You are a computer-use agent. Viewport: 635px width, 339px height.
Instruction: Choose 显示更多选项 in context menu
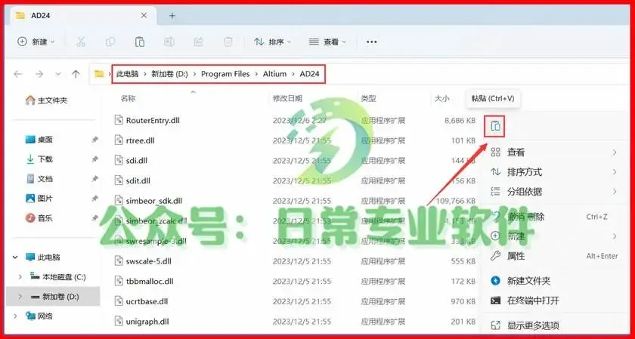(553, 325)
